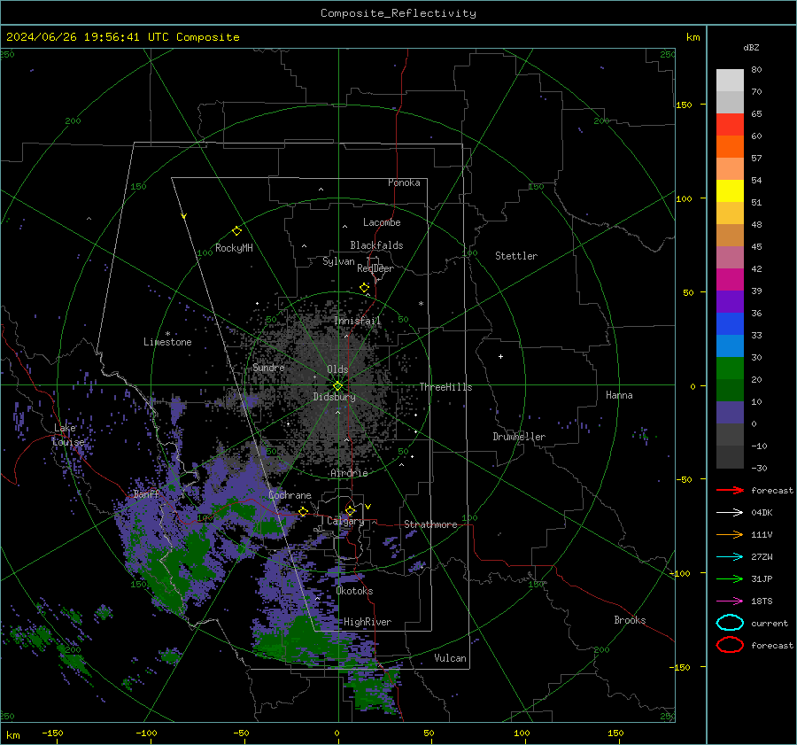Click the Drumheller label
Image resolution: width=797 pixels, height=745 pixels.
[x=519, y=437]
